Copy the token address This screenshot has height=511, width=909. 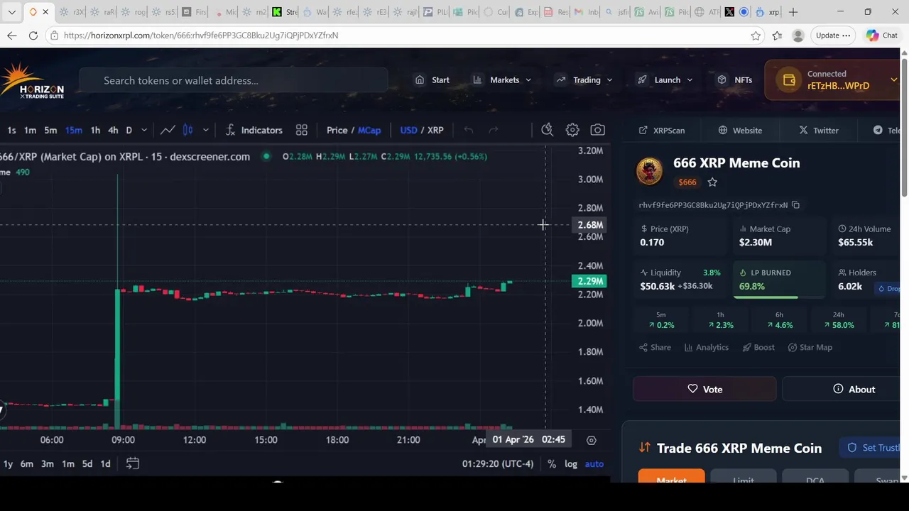795,205
